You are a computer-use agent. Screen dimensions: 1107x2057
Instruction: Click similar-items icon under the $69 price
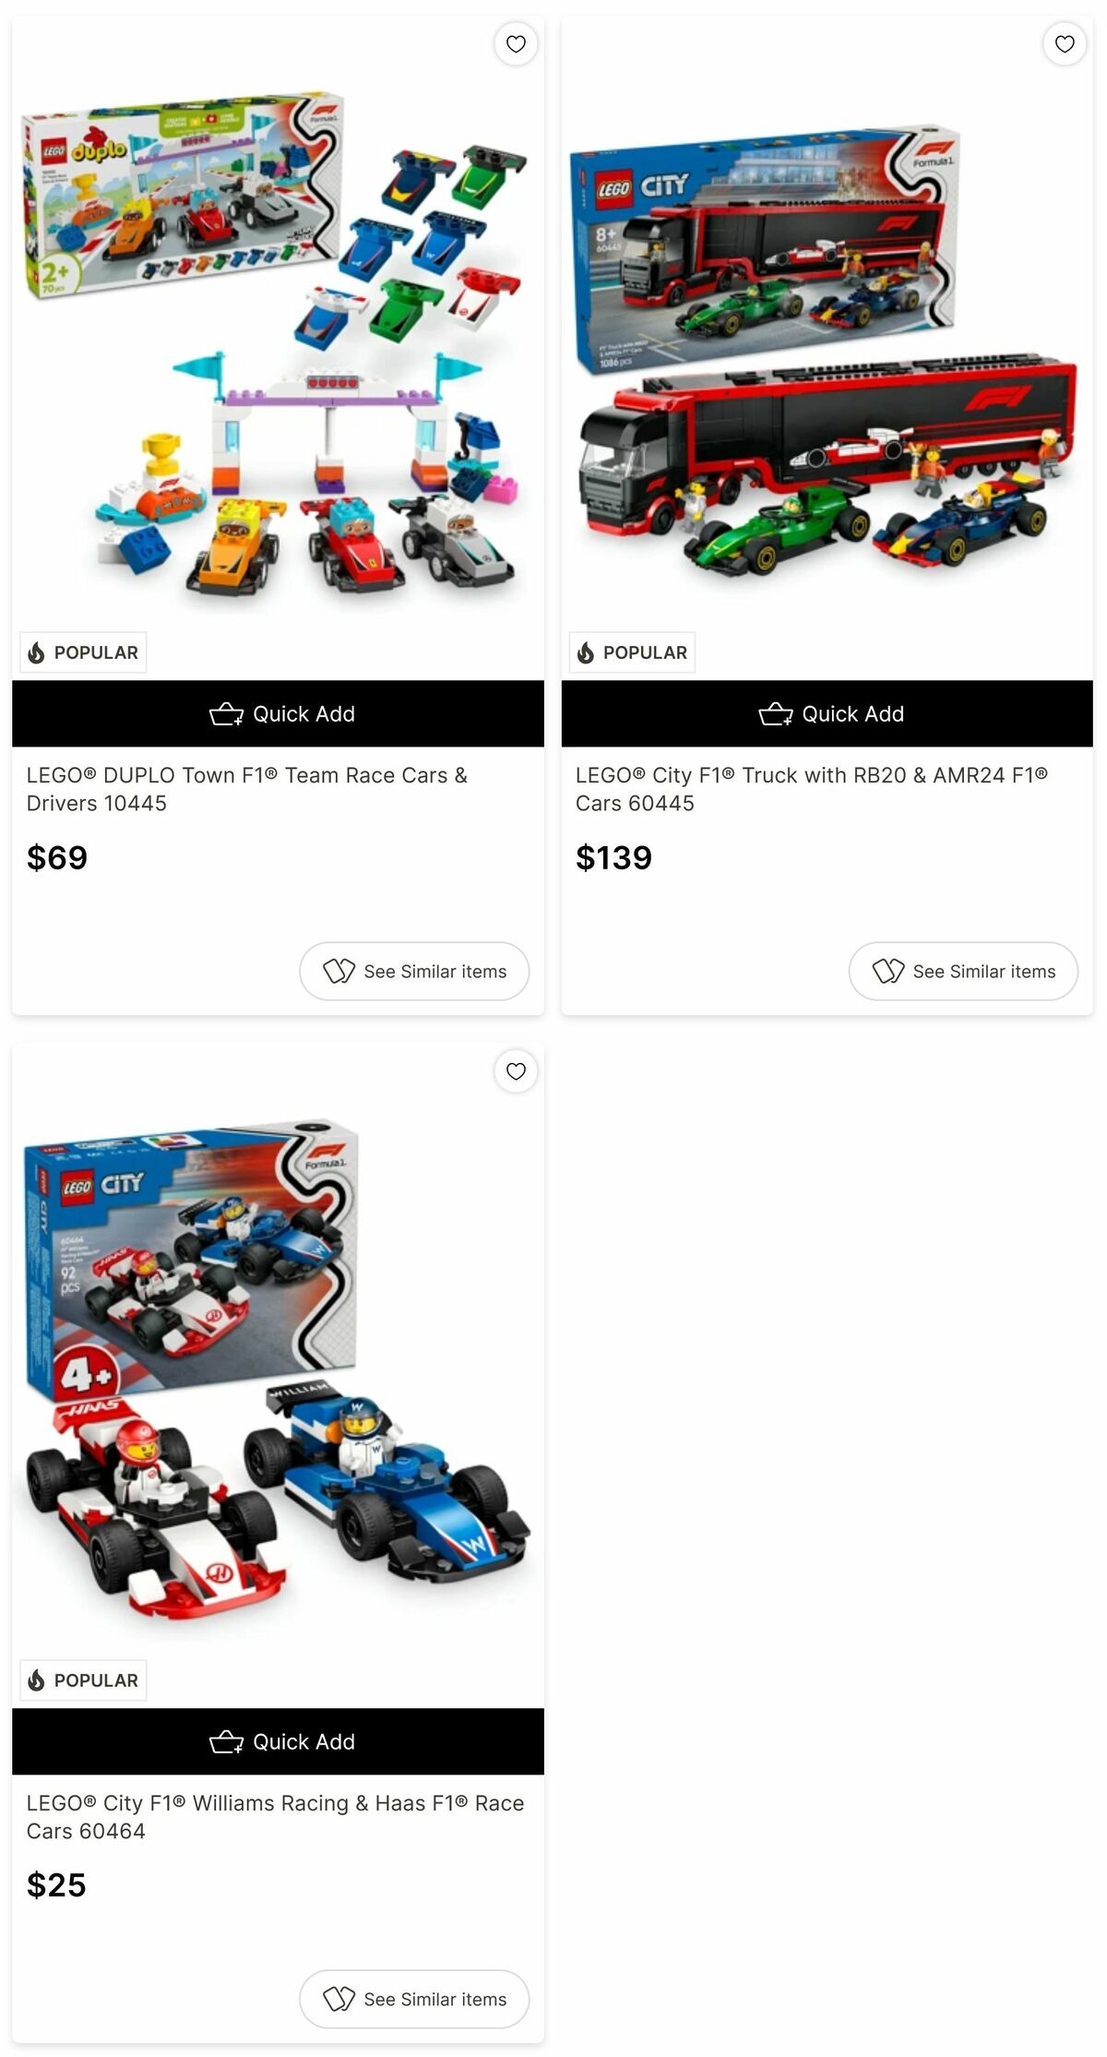(x=339, y=971)
